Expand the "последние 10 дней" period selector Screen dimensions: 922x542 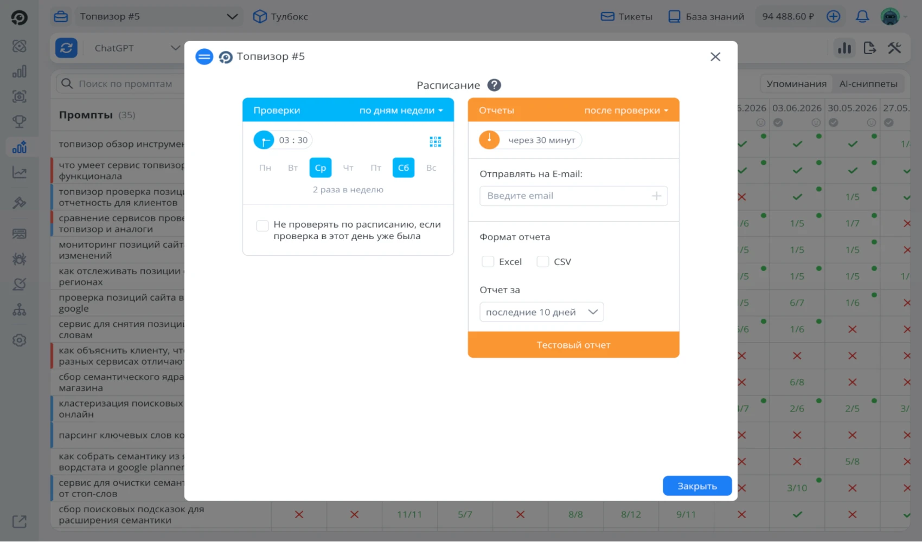(x=541, y=312)
